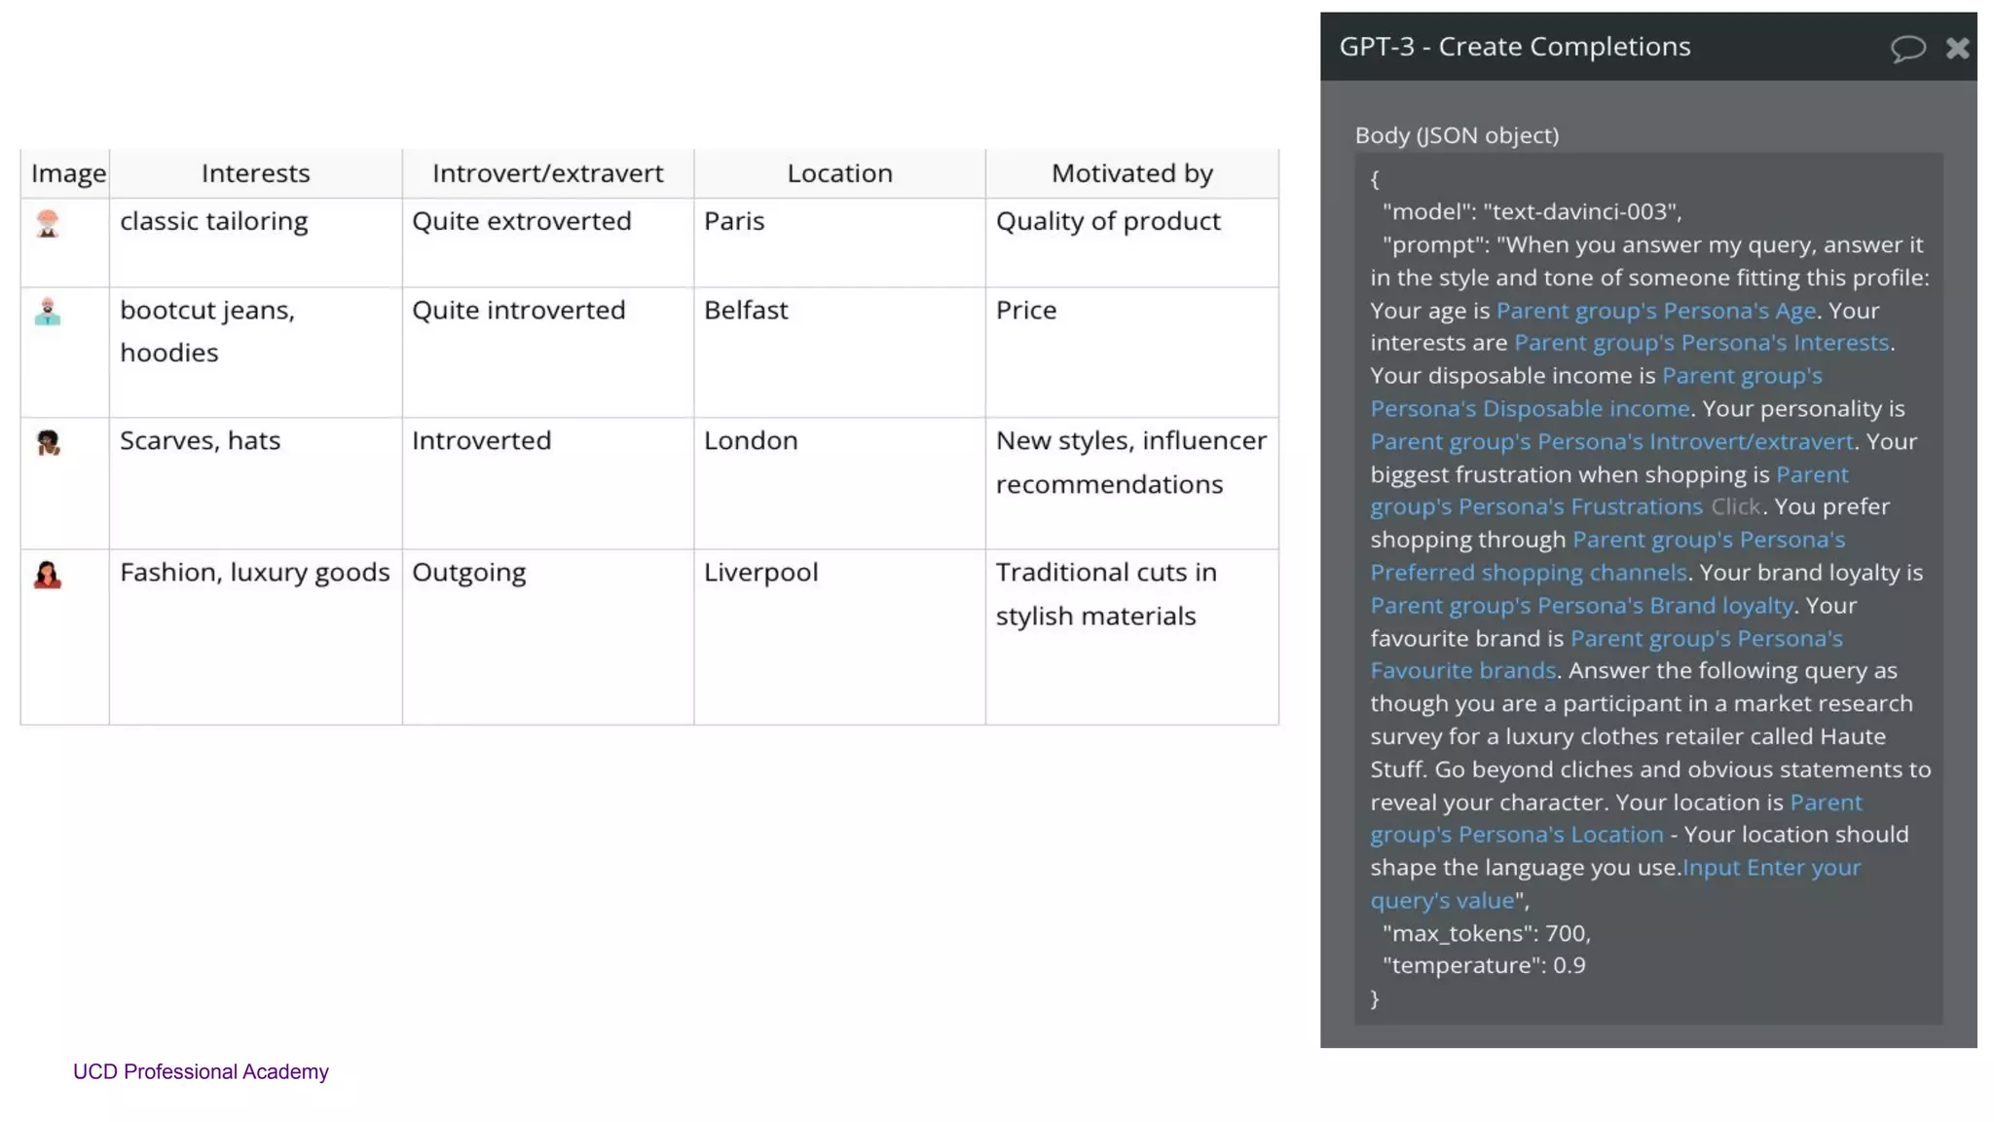Click the Persona's Location dynamic expression
The height and width of the screenshot is (1122, 1994).
[1517, 835]
